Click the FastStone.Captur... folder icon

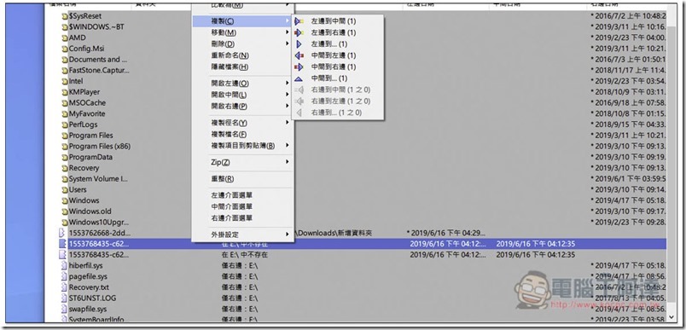click(65, 71)
